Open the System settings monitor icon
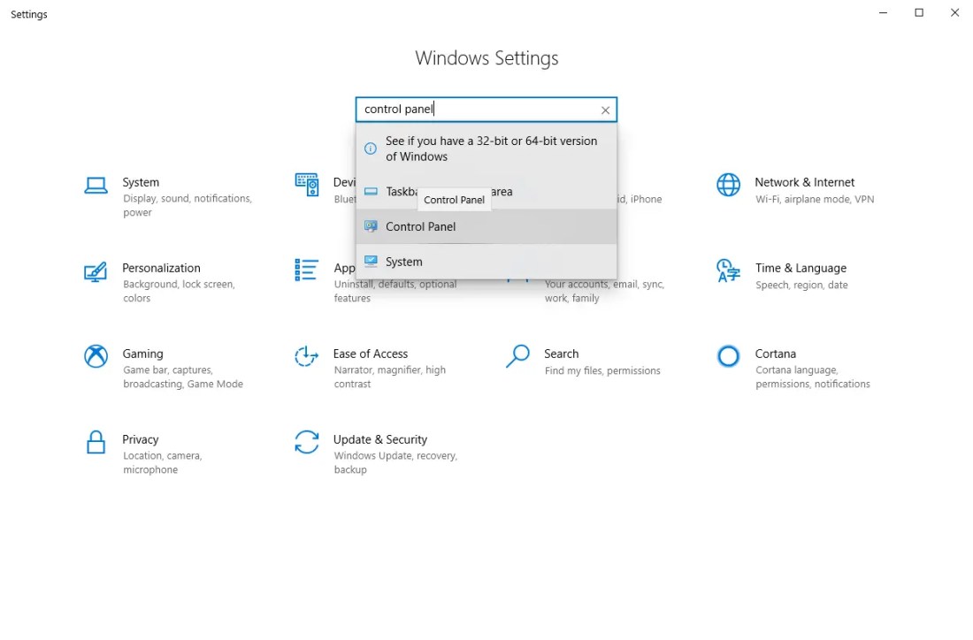The height and width of the screenshot is (640, 973). tap(96, 185)
